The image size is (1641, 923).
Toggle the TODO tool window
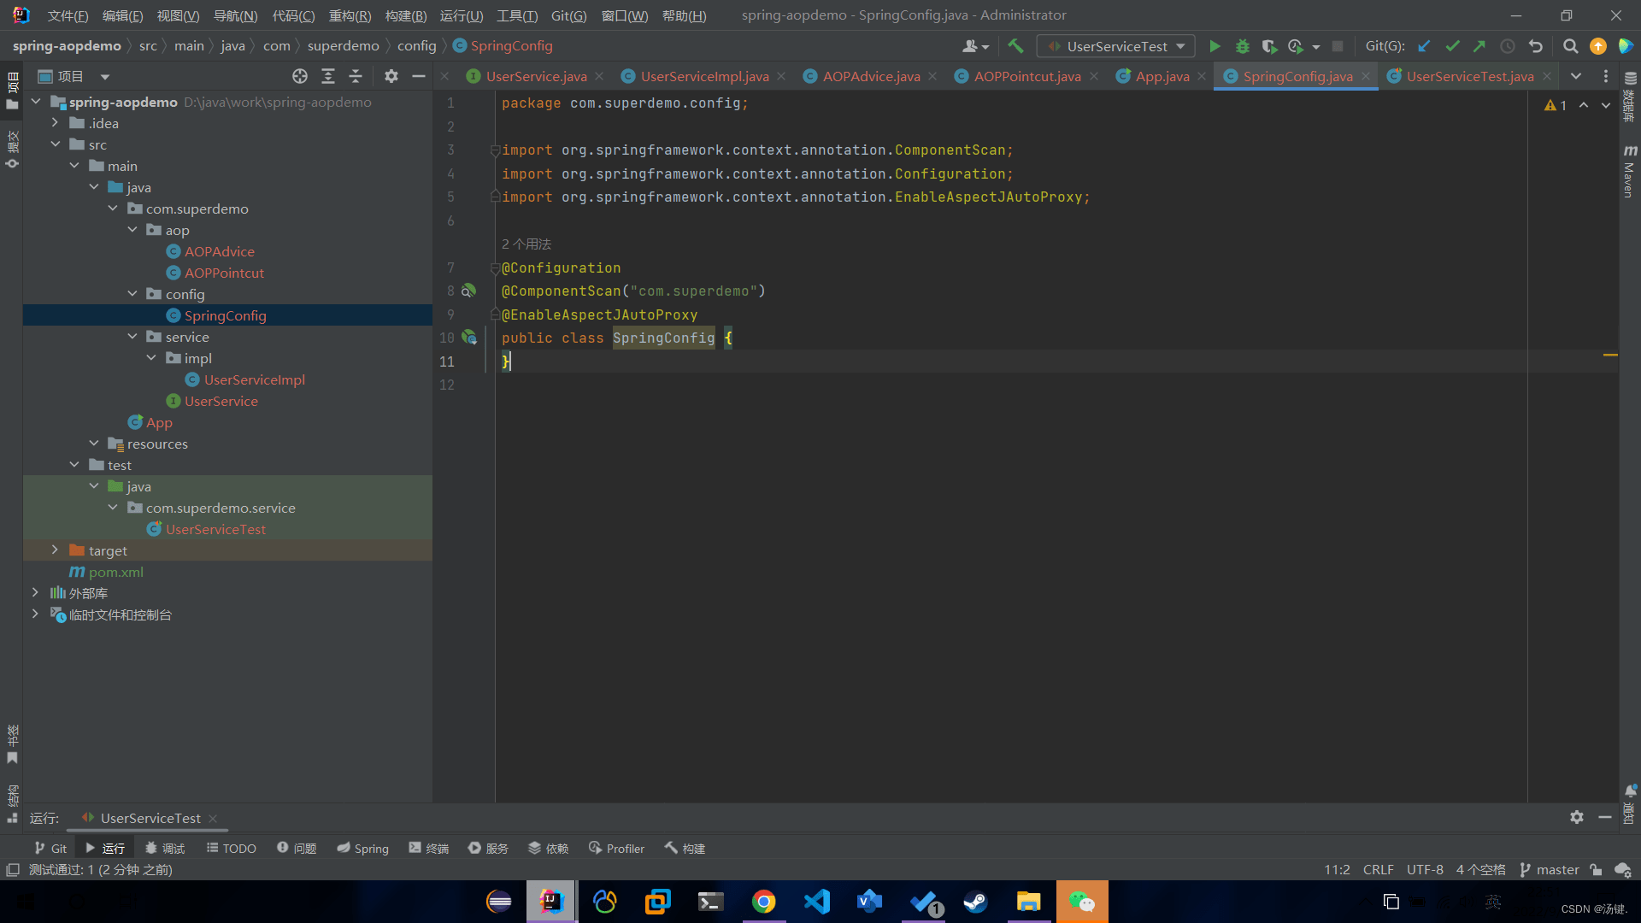point(231,848)
